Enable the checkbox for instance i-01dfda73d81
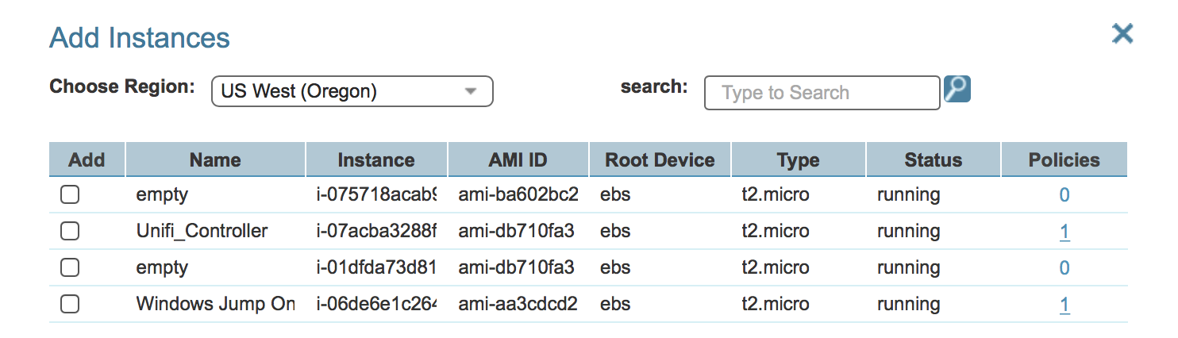 70,267
